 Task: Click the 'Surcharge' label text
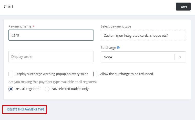pos(108,48)
